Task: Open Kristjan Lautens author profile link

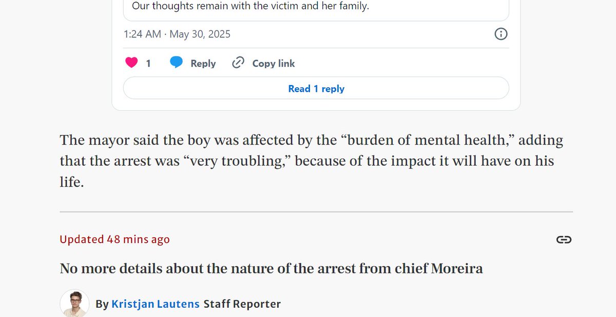Action: [x=156, y=304]
